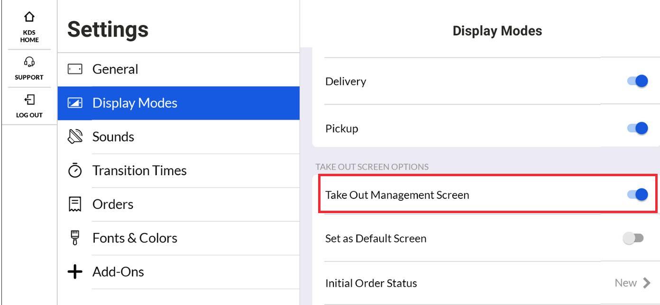The height and width of the screenshot is (305, 660).
Task: Click the General screen icon
Action: tap(76, 69)
